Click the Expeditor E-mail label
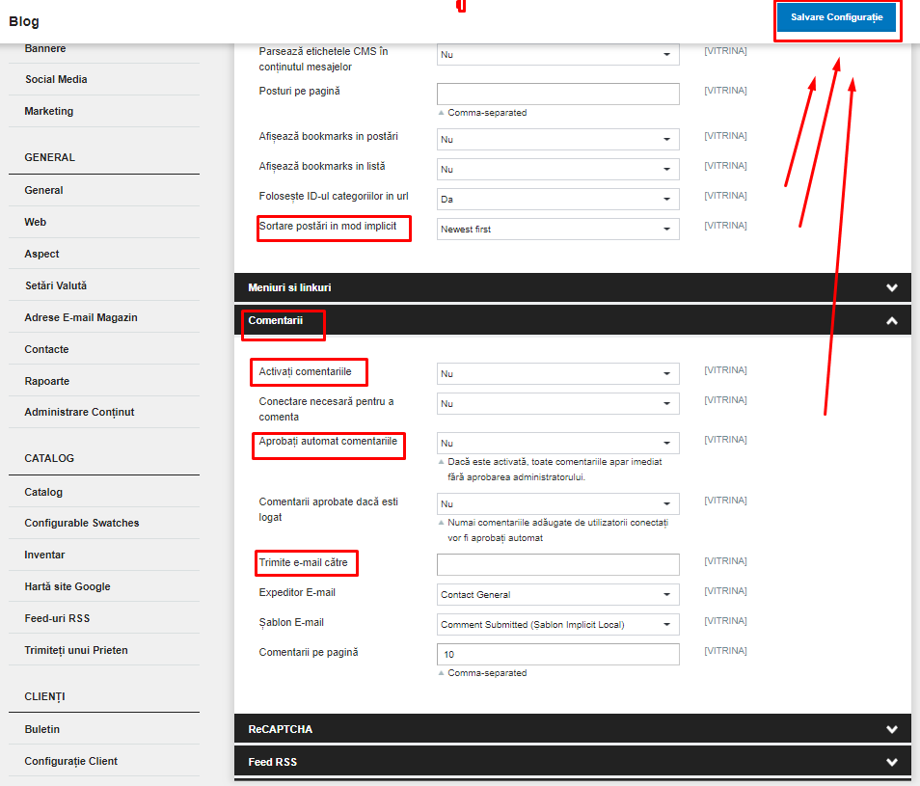Viewport: 920px width, 786px height. (x=297, y=592)
